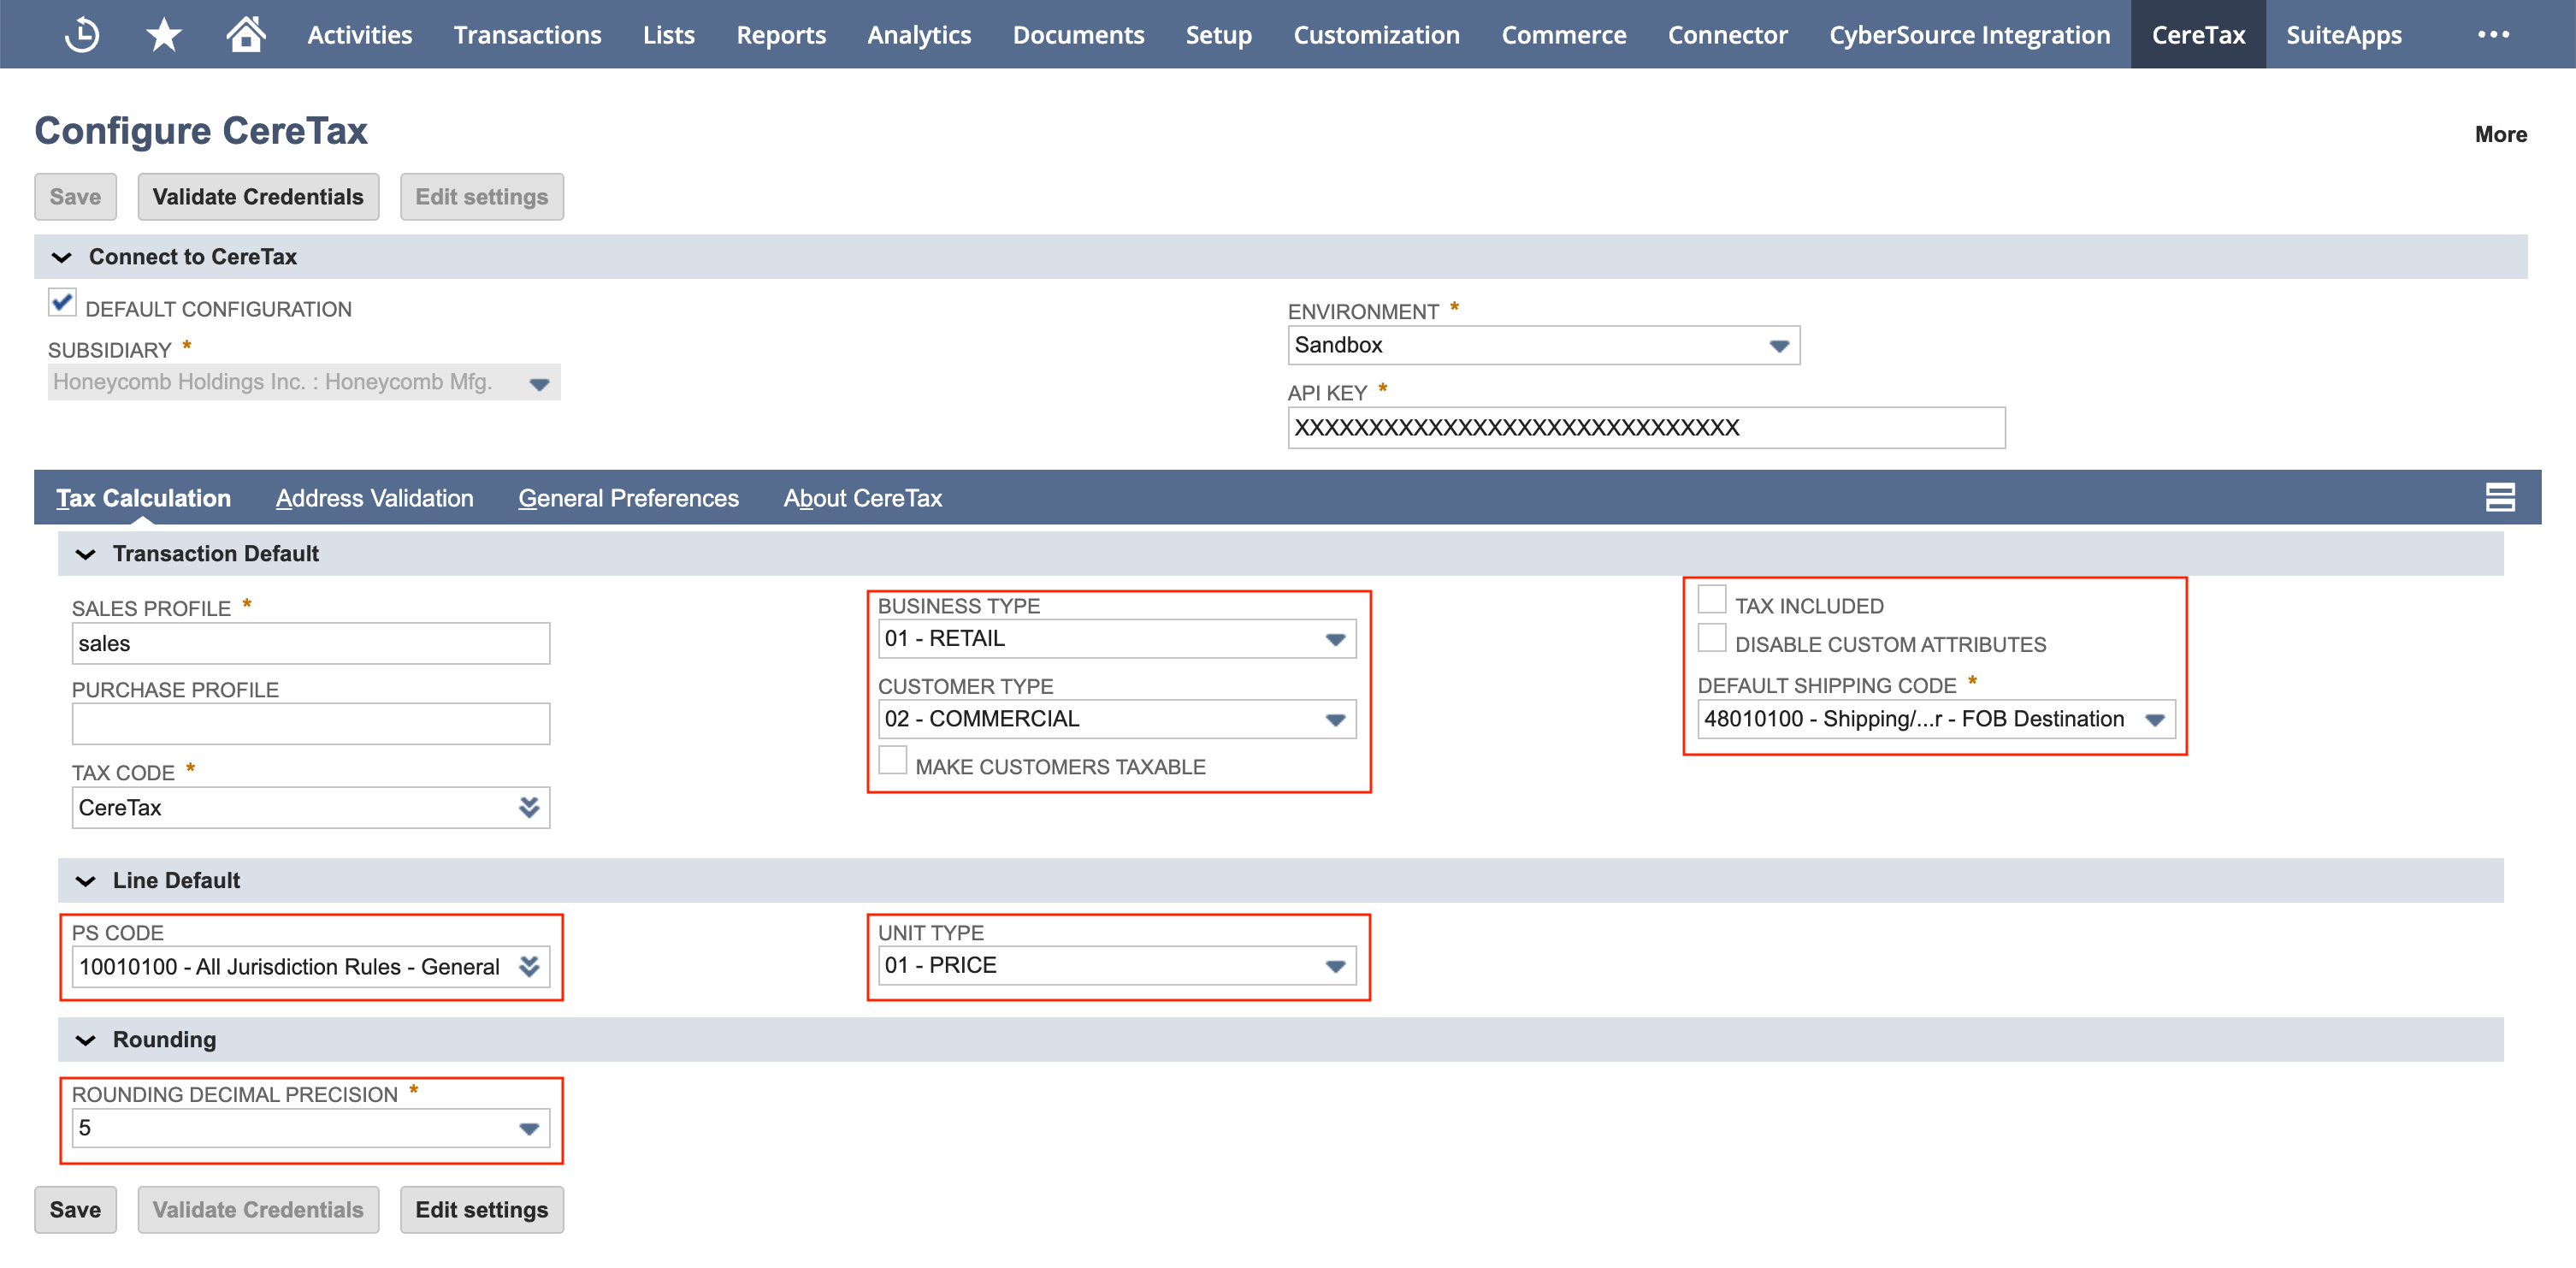Click the top Validate Credentials button

258,197
